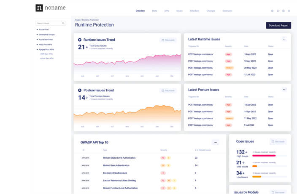
Task: Click the 21 Med Issues count
Action: click(239, 162)
